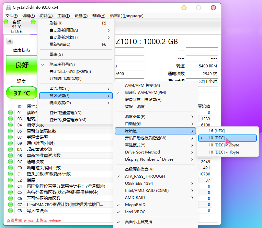The image size is (262, 228).
Task: Open the 文件(F) menu
Action: (12, 16)
